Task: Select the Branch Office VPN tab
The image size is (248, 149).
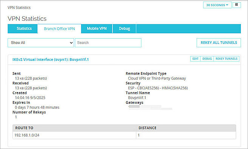Action: (60, 29)
